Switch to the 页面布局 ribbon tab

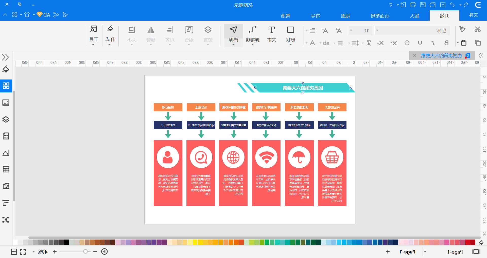coord(380,16)
